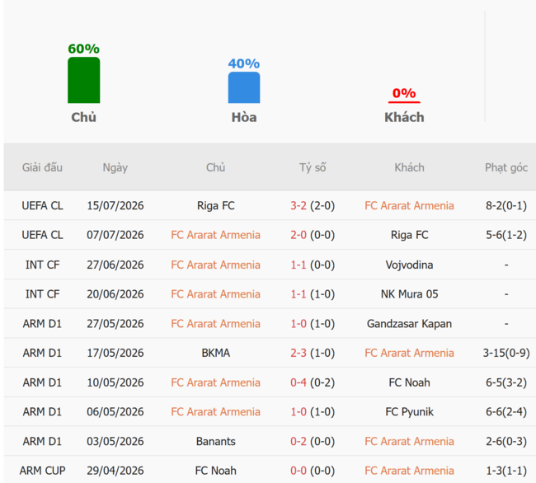
Task: Click the red 0% Khách indicator
Action: (x=404, y=101)
